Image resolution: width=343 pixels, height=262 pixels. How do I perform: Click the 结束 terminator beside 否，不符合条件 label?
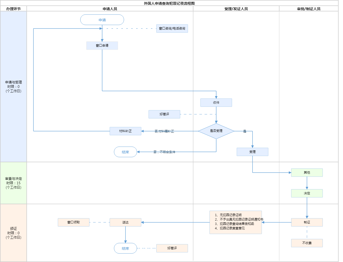tap(125, 152)
